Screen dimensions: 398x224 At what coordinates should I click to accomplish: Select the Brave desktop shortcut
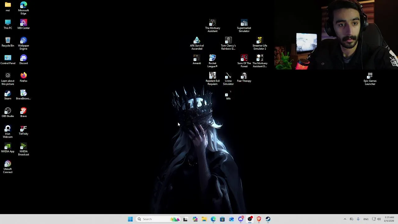[x=23, y=113]
